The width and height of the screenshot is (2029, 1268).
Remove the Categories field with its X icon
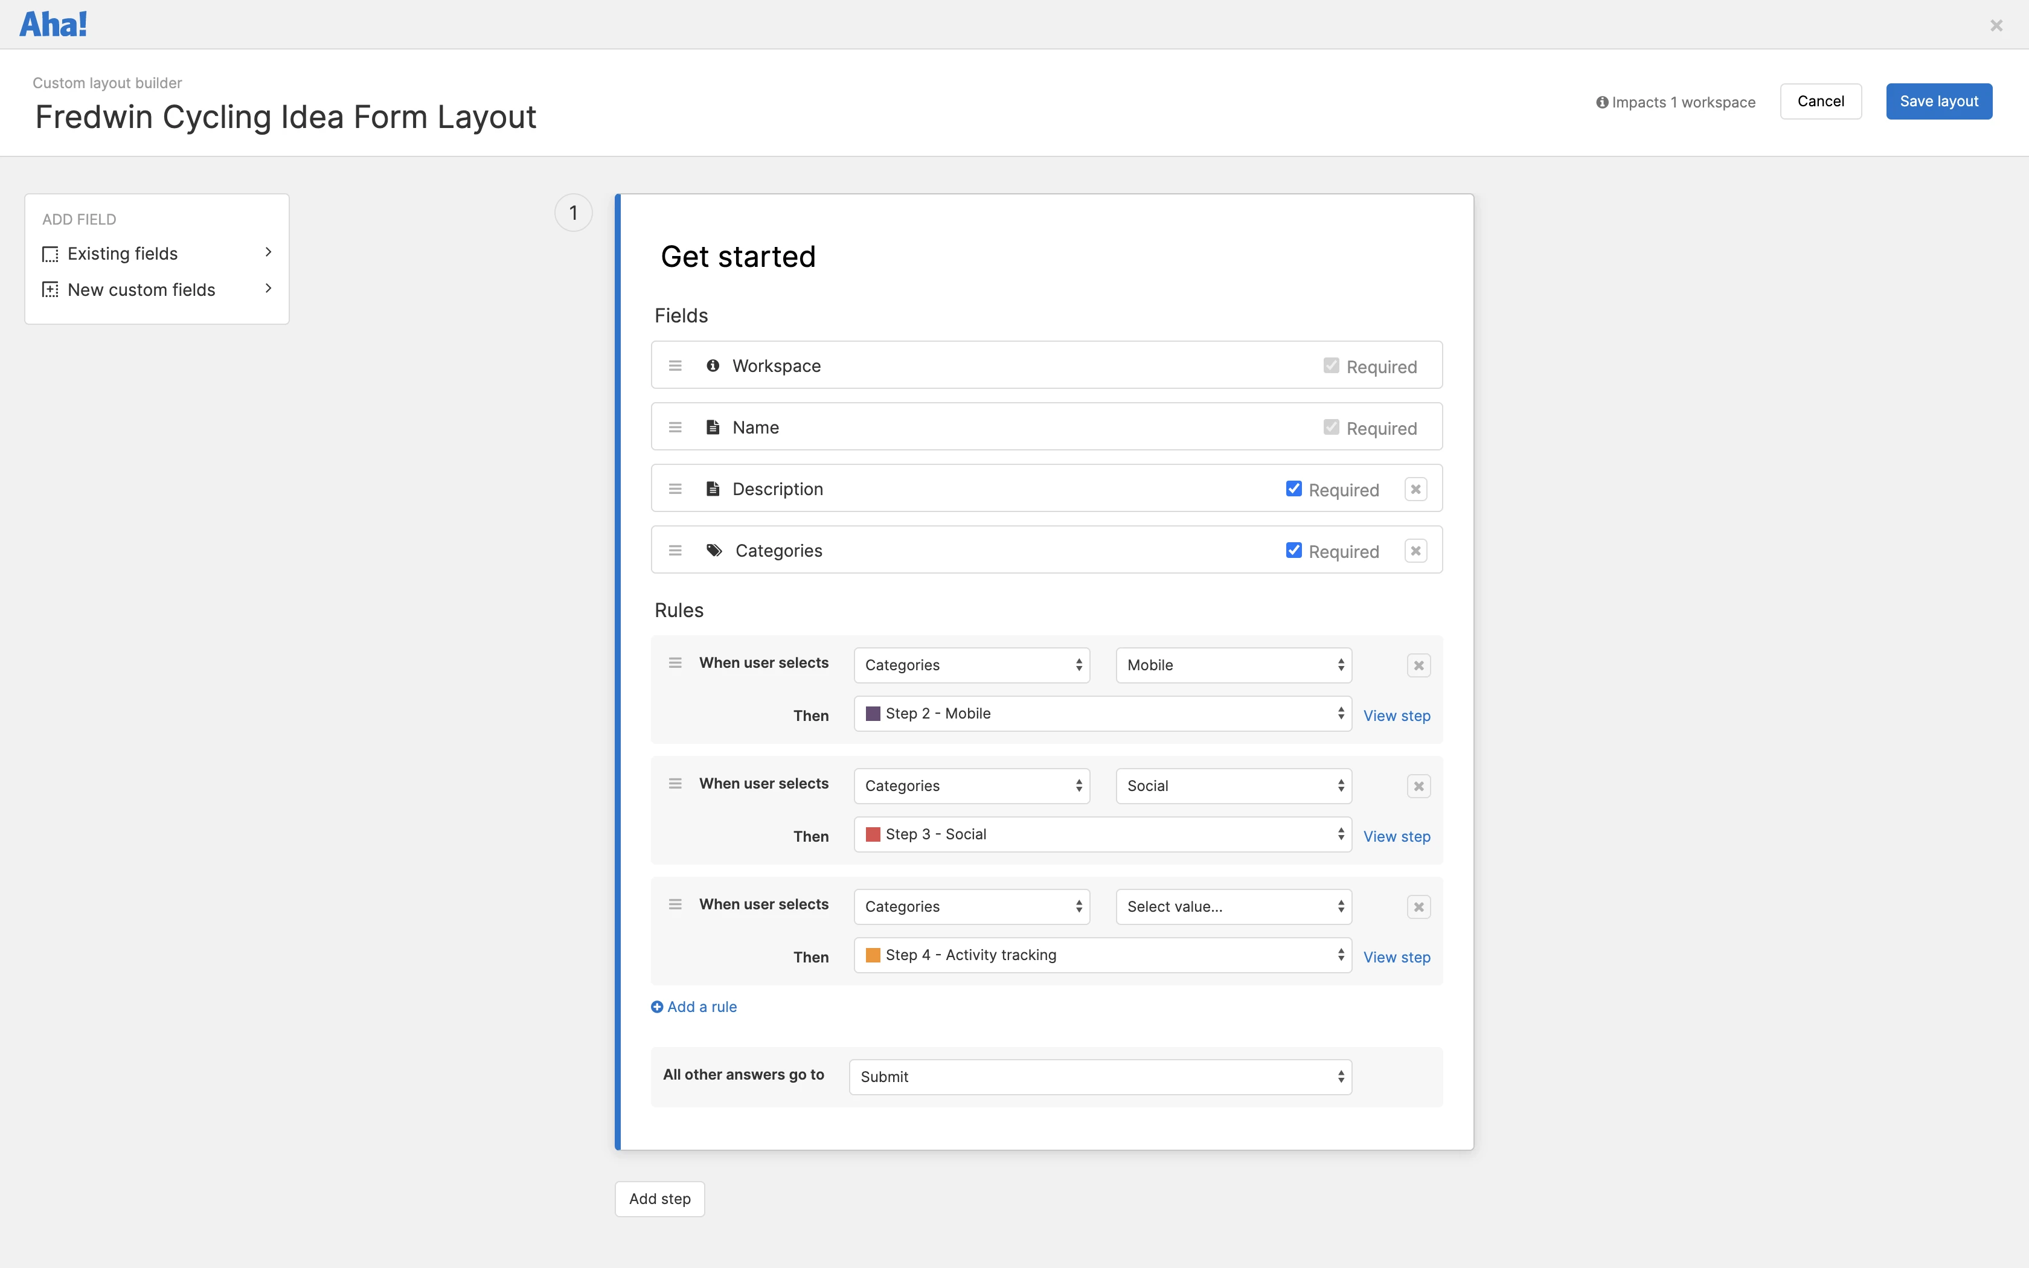(1415, 551)
